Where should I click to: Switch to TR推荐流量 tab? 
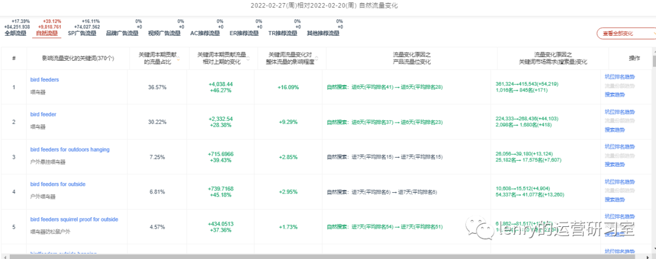tap(283, 33)
